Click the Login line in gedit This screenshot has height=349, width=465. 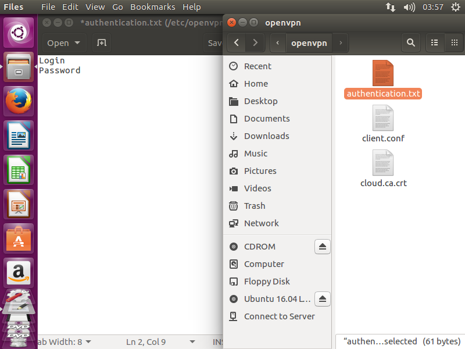(52, 60)
